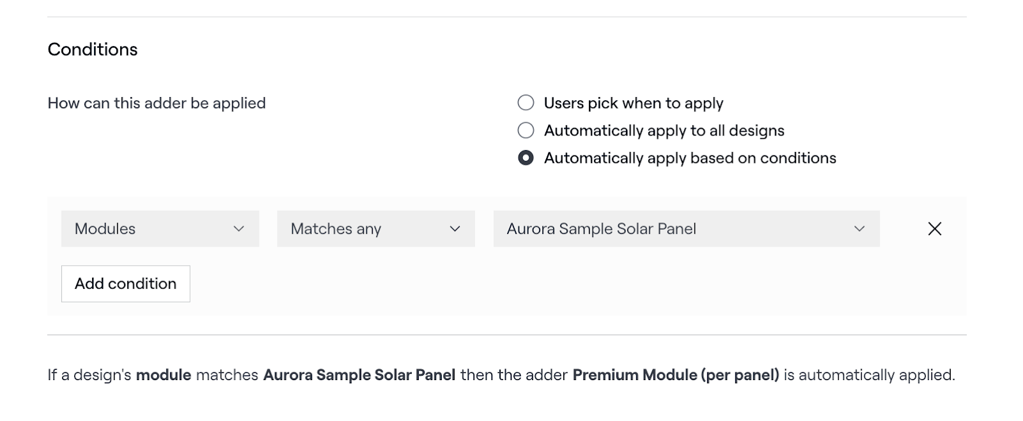
Task: Remove the Modules condition with the X icon
Action: (x=934, y=229)
